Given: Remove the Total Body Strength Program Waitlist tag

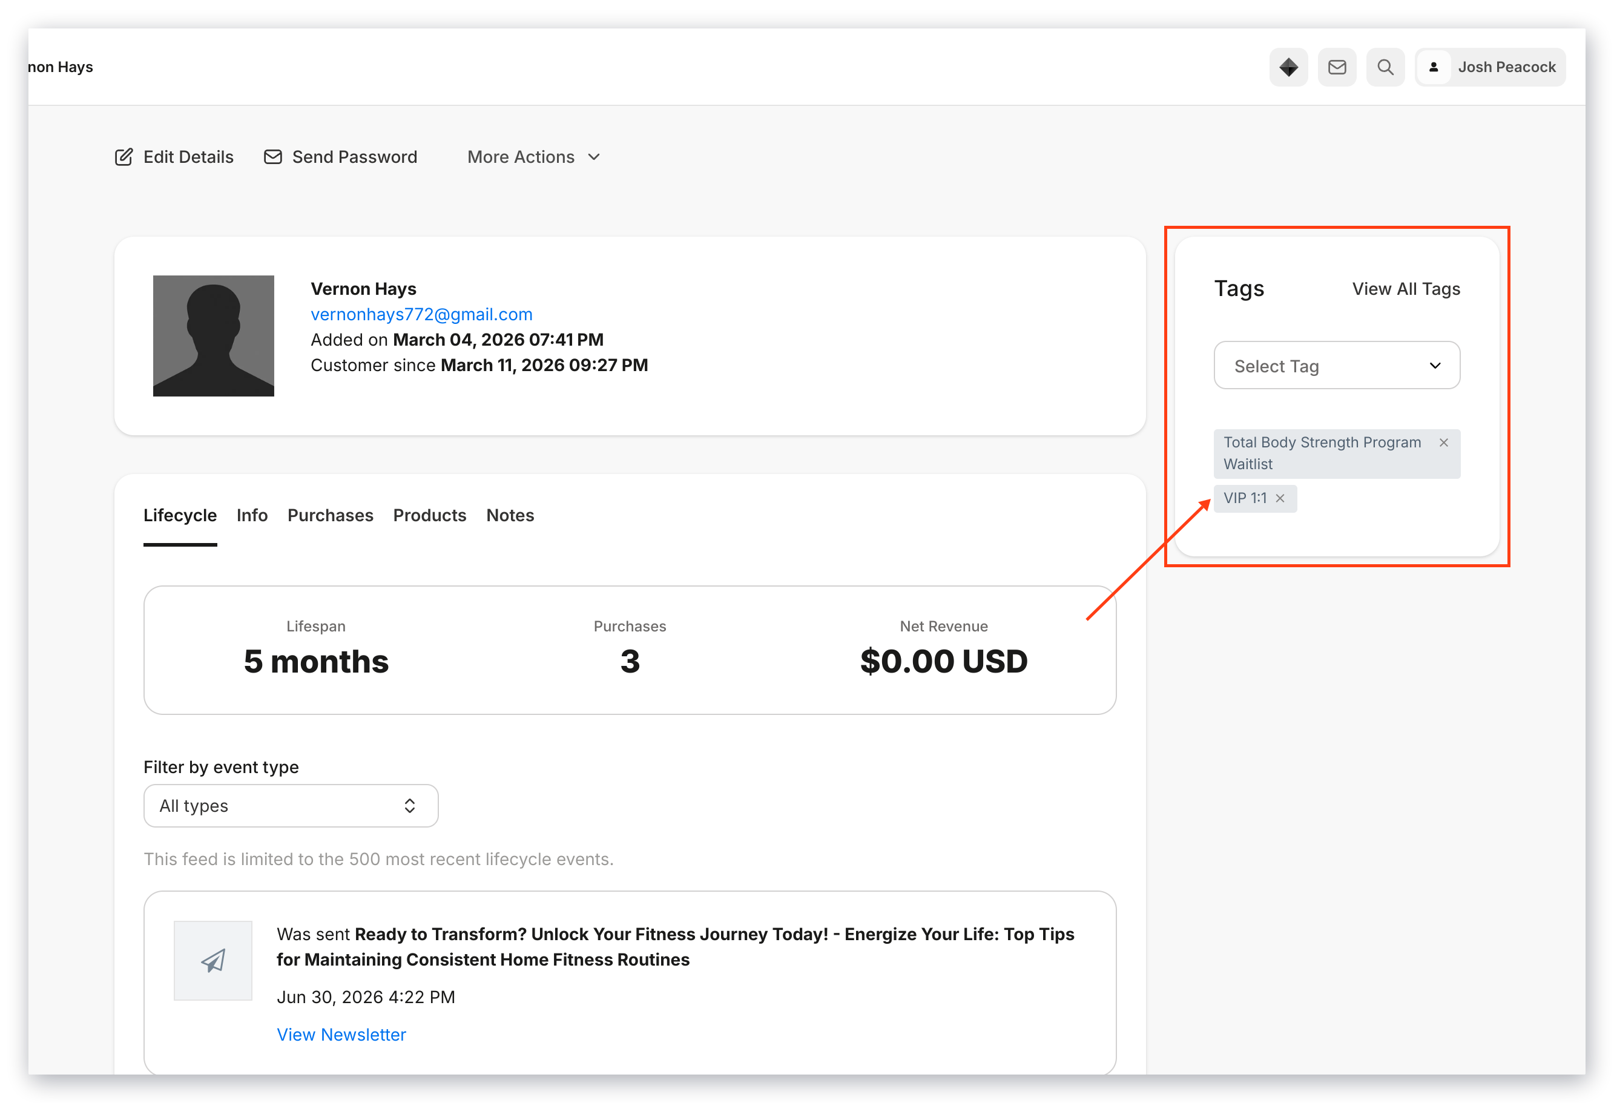Looking at the screenshot, I should (1443, 443).
